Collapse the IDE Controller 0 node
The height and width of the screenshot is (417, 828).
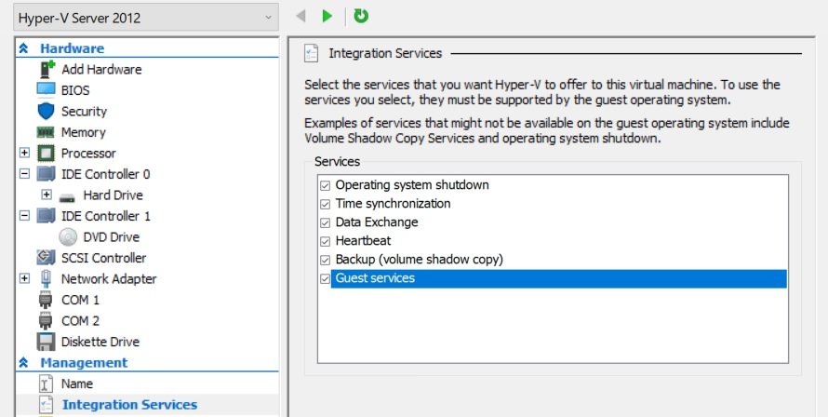tap(24, 174)
